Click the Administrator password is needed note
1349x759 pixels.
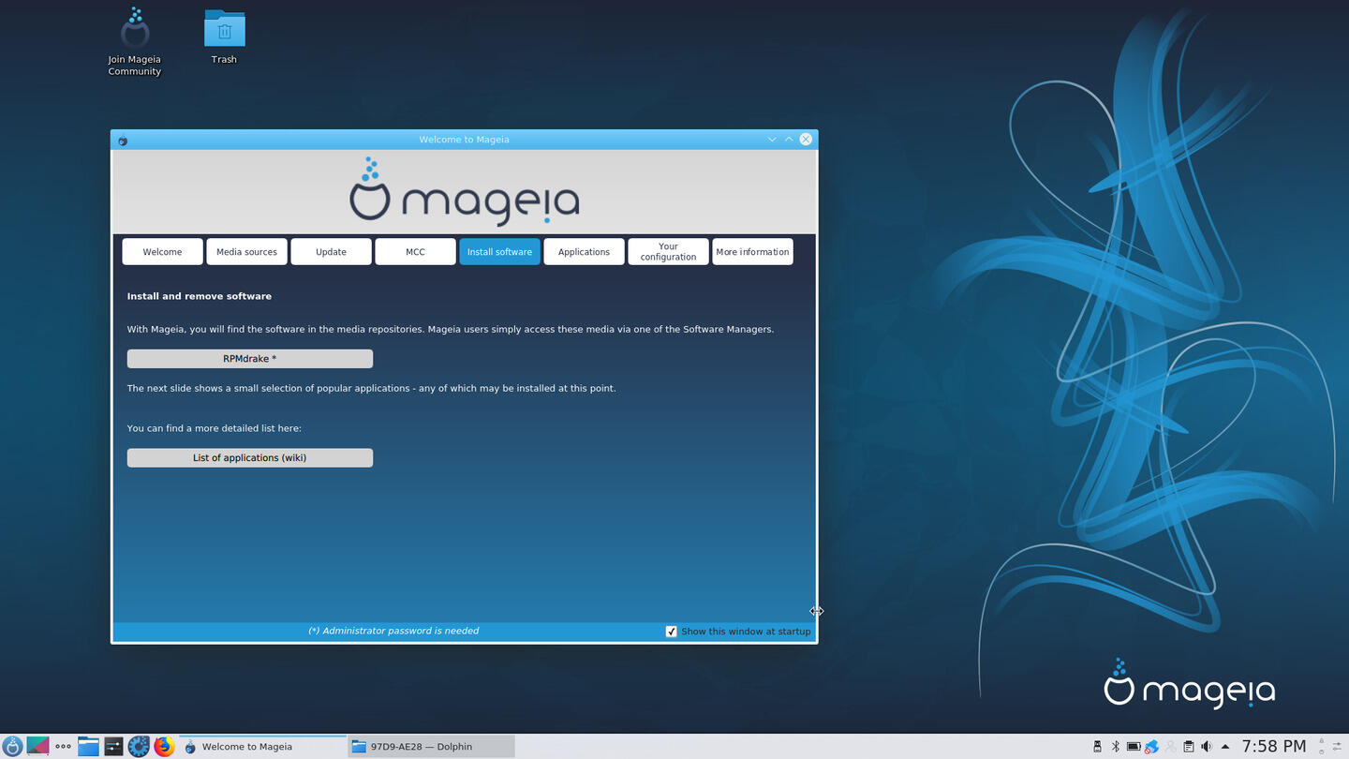click(393, 632)
